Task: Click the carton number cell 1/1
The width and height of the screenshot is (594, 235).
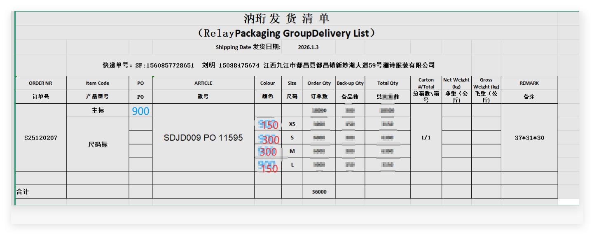Action: pyautogui.click(x=426, y=138)
